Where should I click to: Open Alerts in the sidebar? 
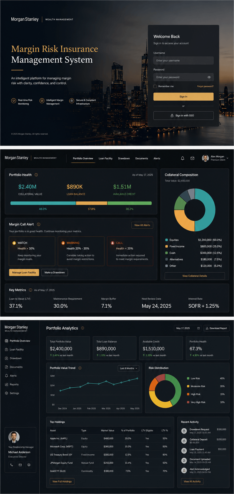point(11,376)
